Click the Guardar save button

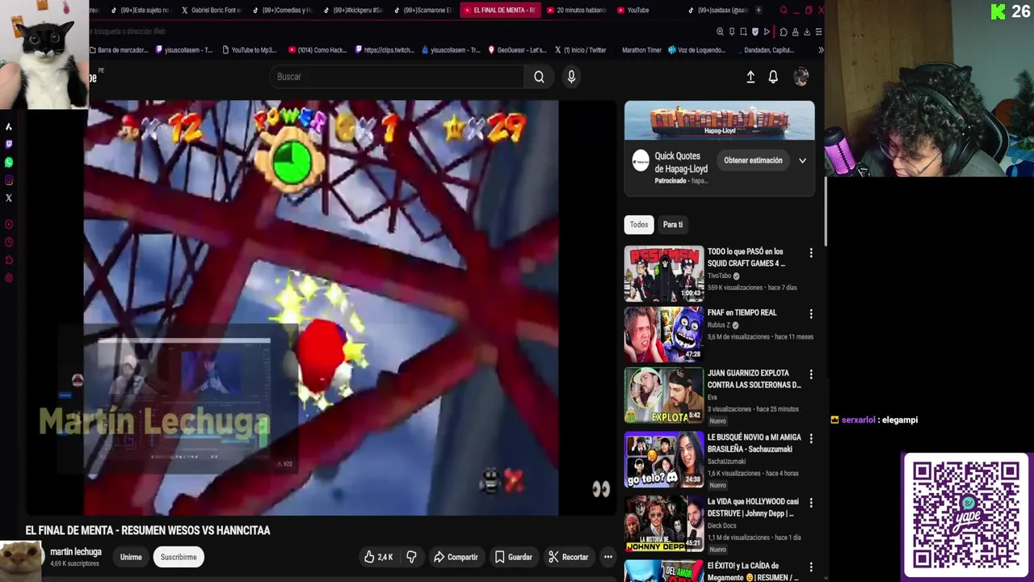(x=513, y=557)
